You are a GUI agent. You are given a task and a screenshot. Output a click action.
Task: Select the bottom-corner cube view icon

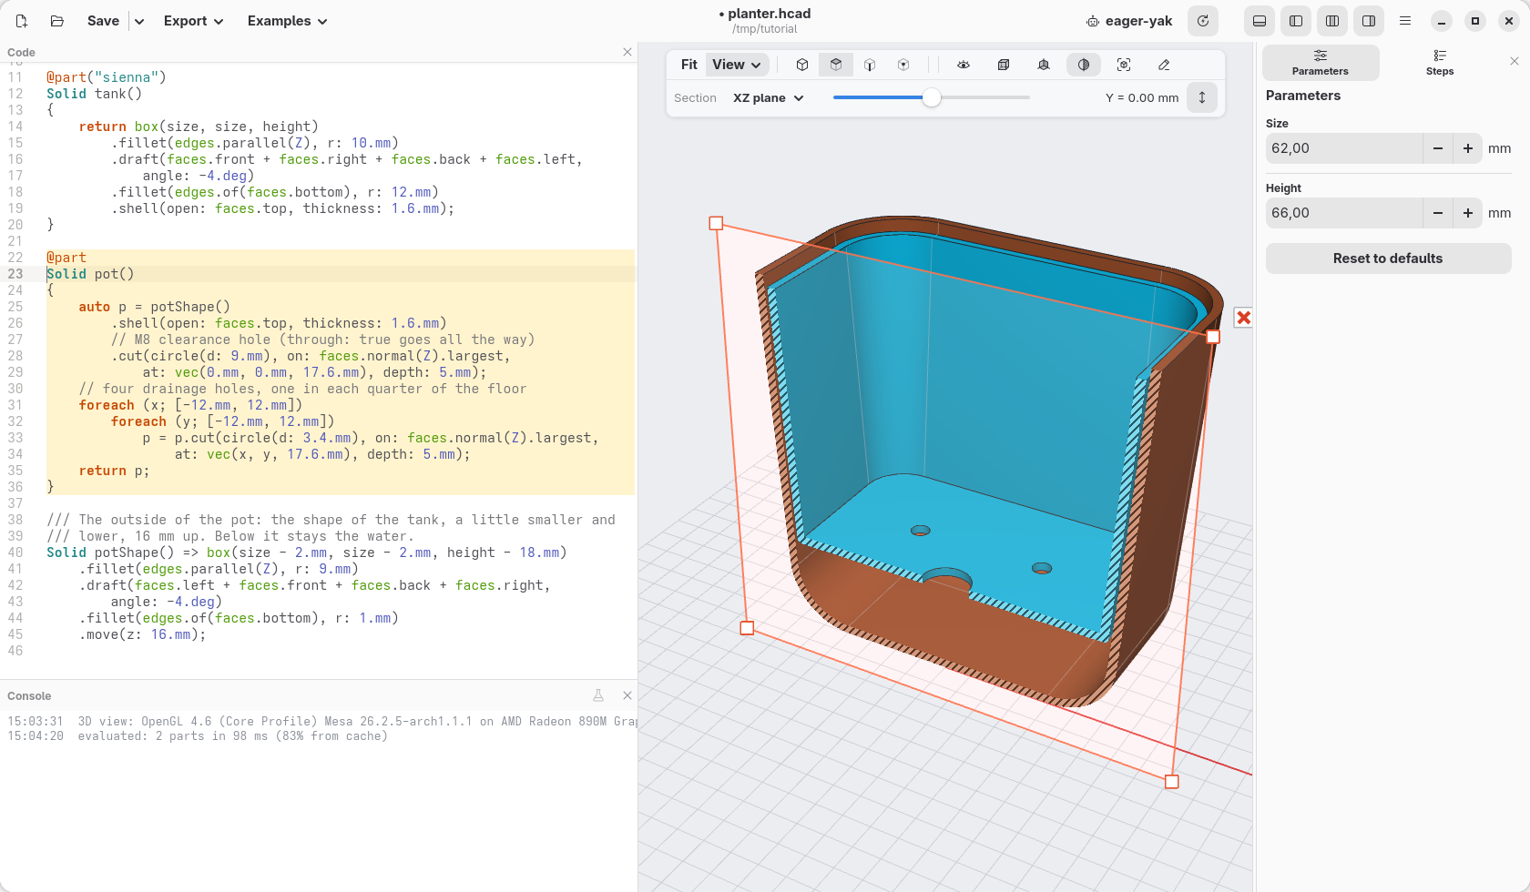tap(903, 65)
